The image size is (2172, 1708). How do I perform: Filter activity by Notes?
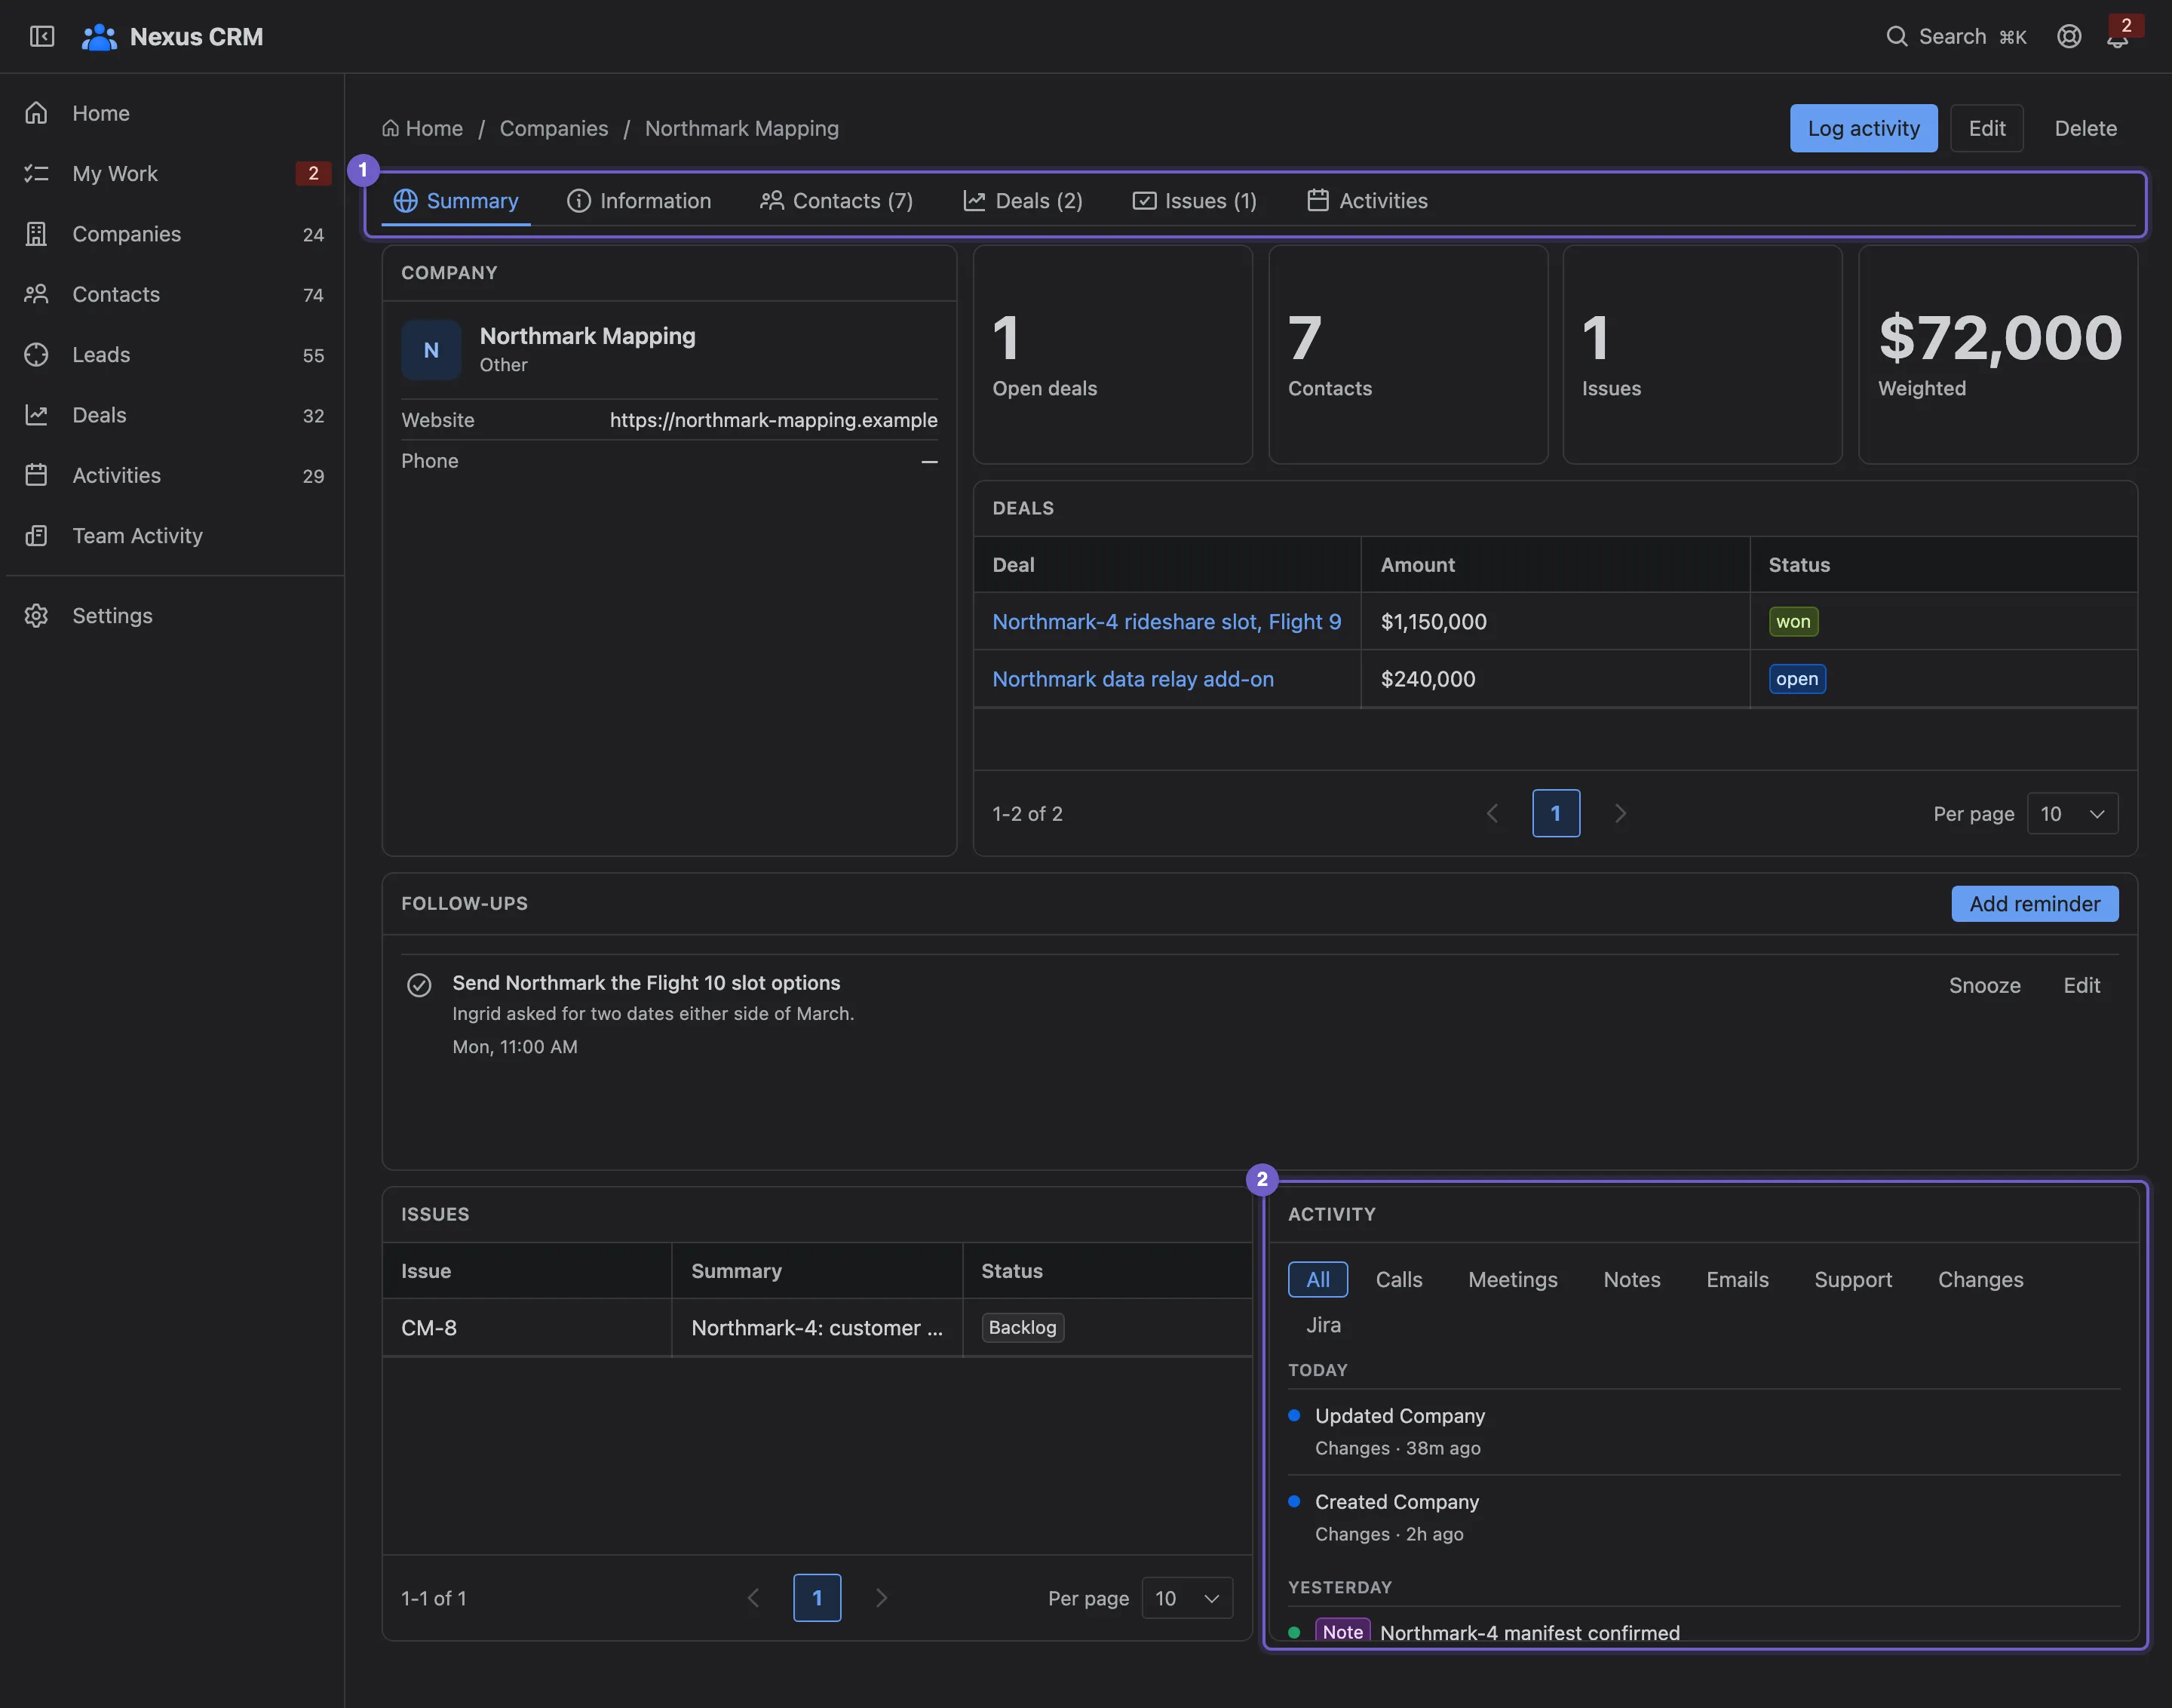click(x=1631, y=1280)
